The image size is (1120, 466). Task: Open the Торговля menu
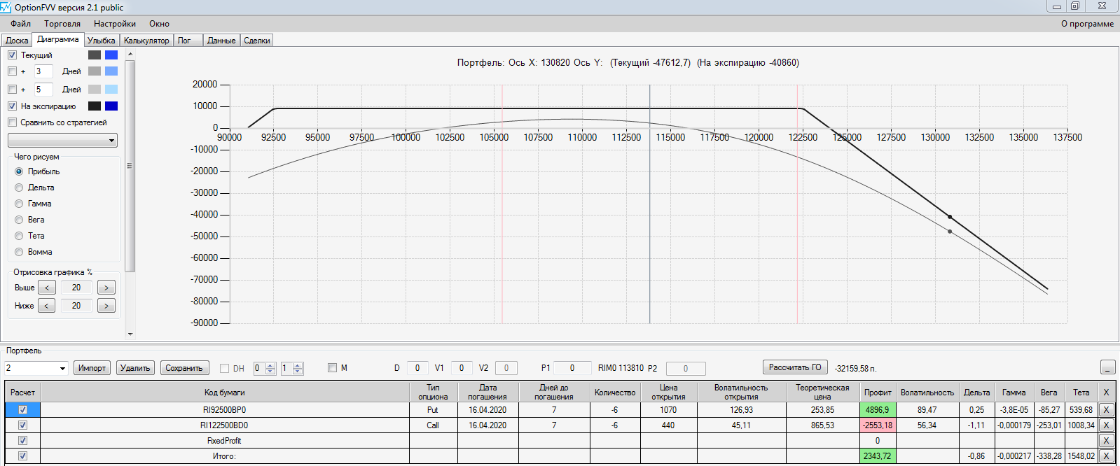62,24
